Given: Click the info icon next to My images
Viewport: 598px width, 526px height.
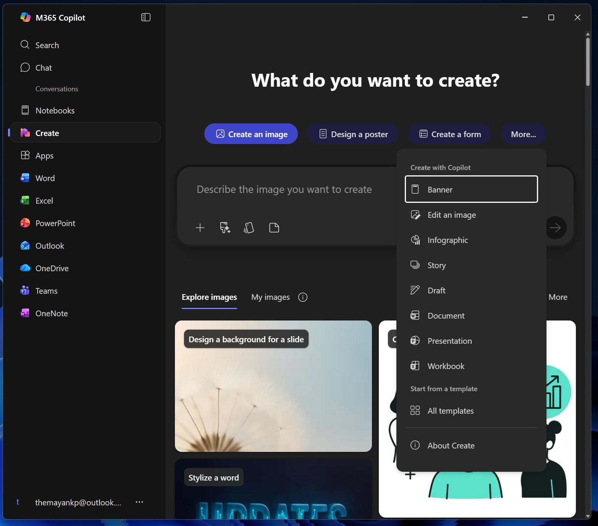Looking at the screenshot, I should [x=303, y=297].
